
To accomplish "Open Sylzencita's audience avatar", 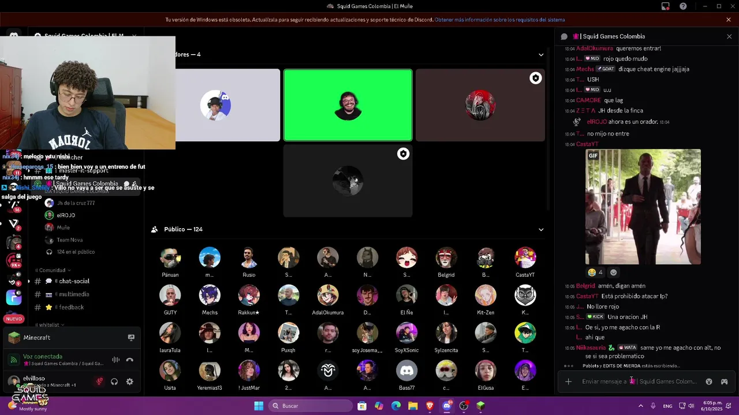I will pos(446,333).
